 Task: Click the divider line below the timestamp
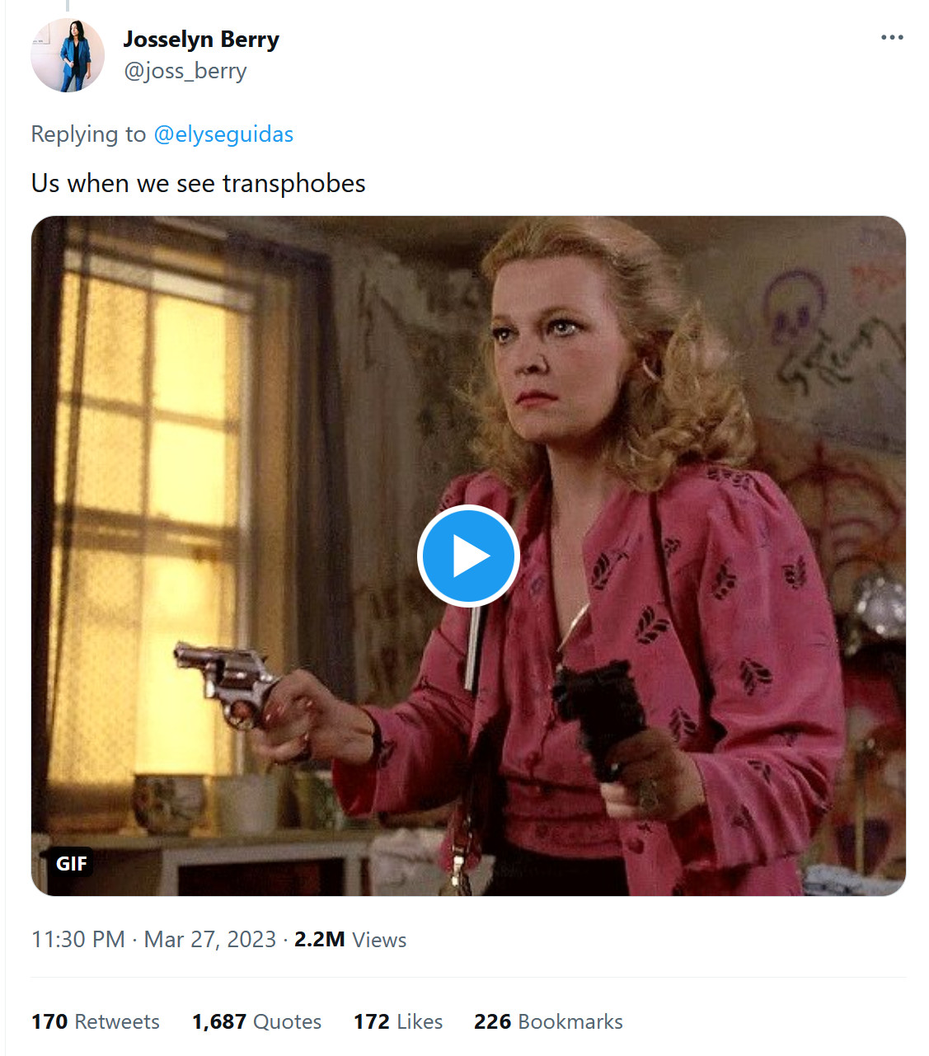468,978
